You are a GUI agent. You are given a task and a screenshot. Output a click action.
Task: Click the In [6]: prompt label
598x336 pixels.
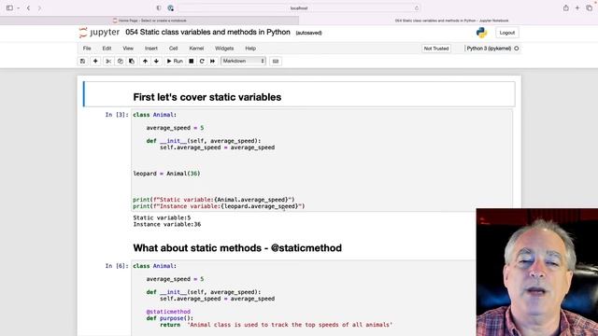116,266
